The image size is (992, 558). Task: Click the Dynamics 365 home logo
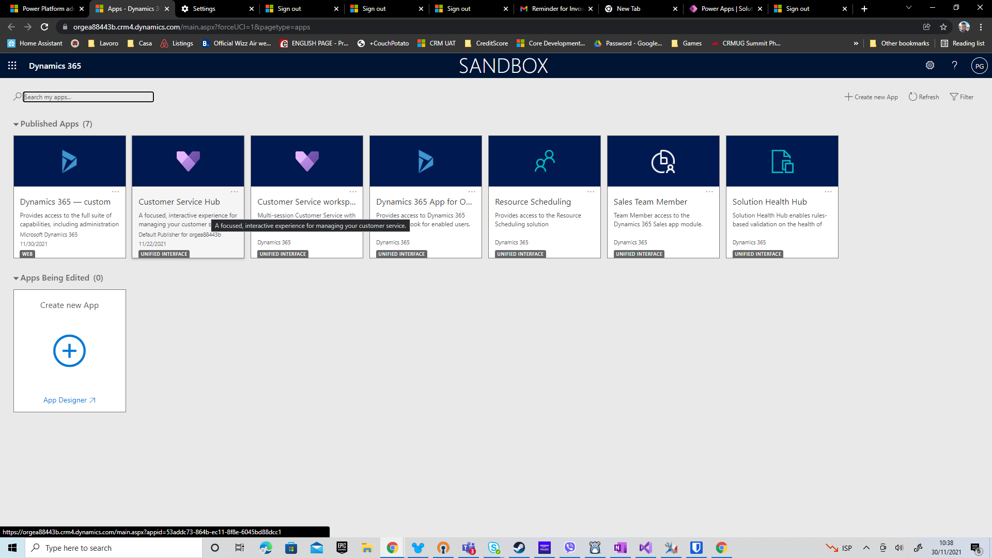54,66
